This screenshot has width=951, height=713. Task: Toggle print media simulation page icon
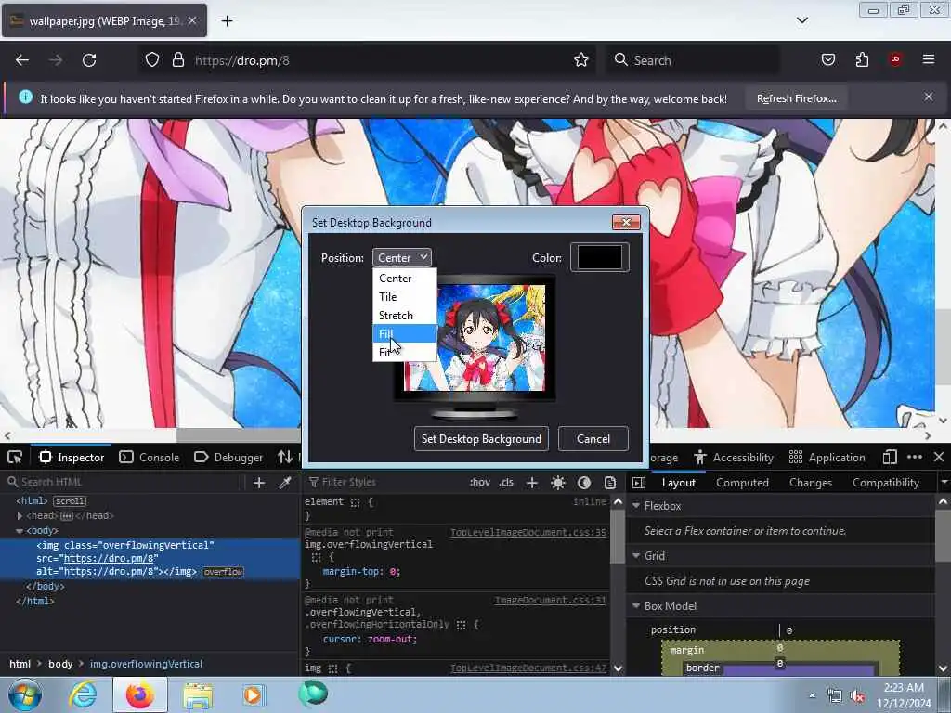[610, 483]
